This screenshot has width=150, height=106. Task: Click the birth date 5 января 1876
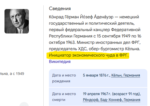tap(96, 75)
